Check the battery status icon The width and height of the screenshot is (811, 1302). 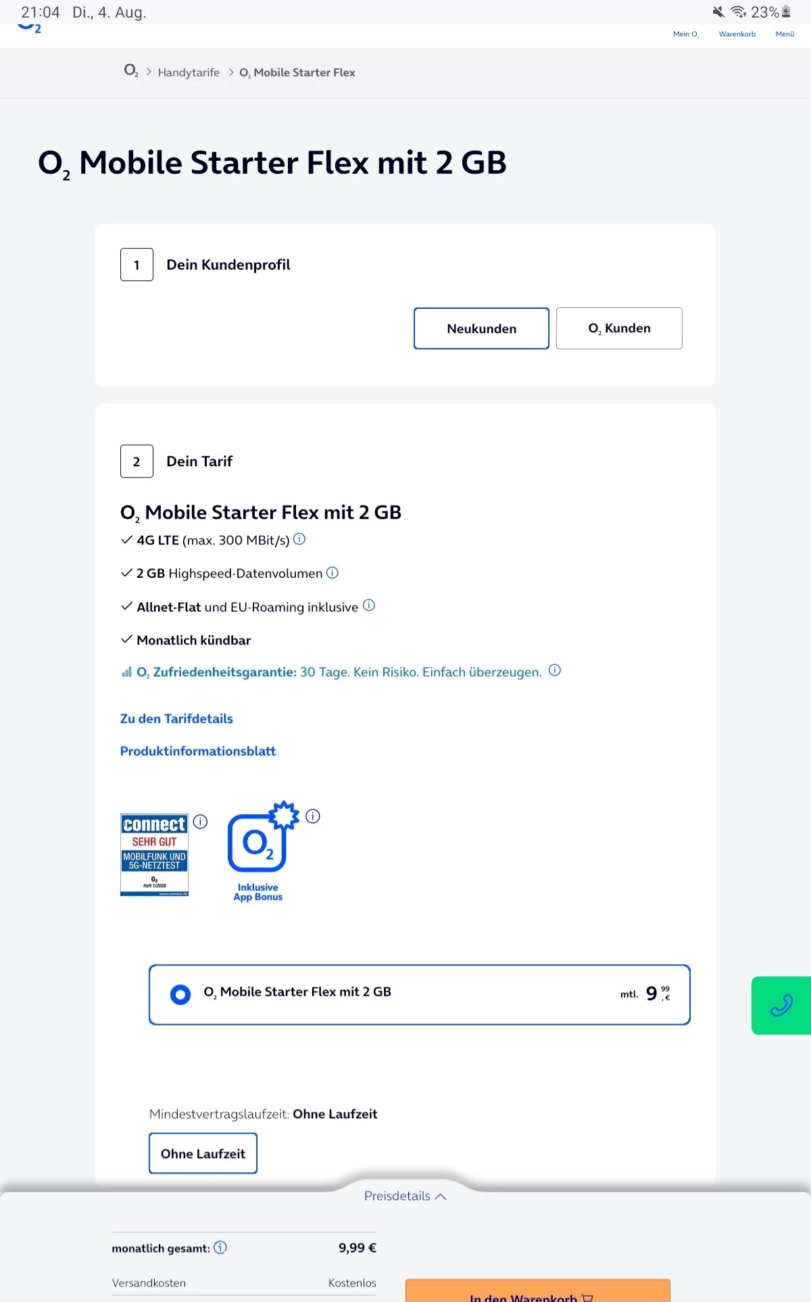point(786,12)
